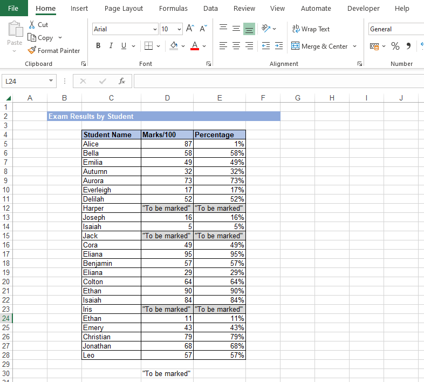Image resolution: width=424 pixels, height=382 pixels.
Task: Click the Format Painter brush icon
Action: (x=32, y=51)
